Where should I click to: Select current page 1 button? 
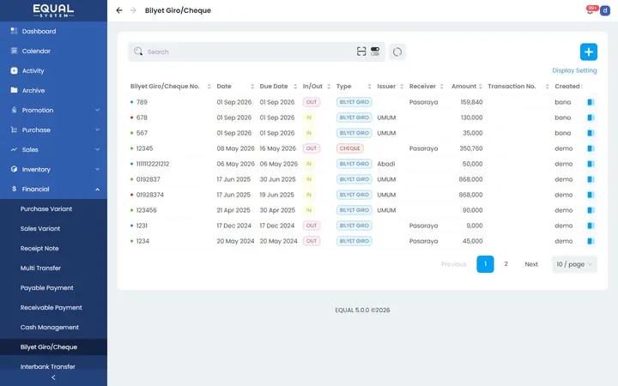(x=485, y=264)
